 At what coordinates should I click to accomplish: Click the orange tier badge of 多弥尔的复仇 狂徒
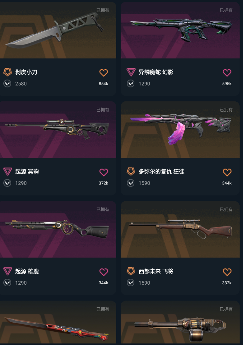point(131,172)
